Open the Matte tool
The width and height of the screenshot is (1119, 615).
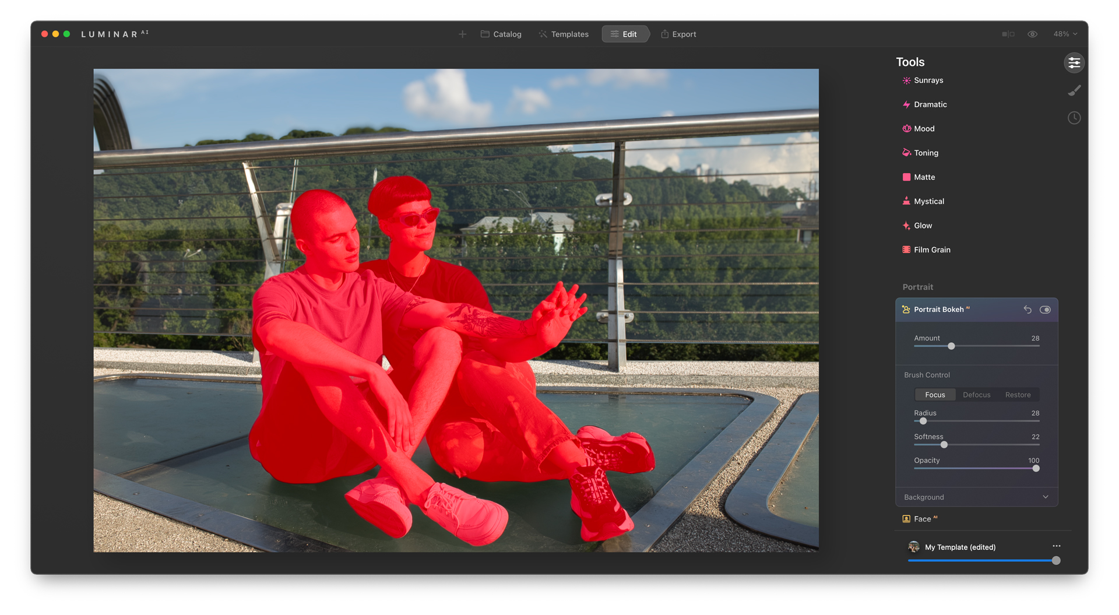(924, 177)
